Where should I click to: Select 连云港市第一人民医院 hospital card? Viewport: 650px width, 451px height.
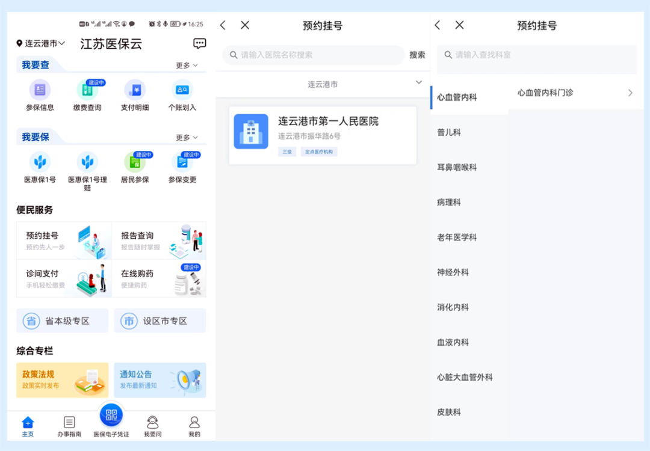pyautogui.click(x=323, y=135)
